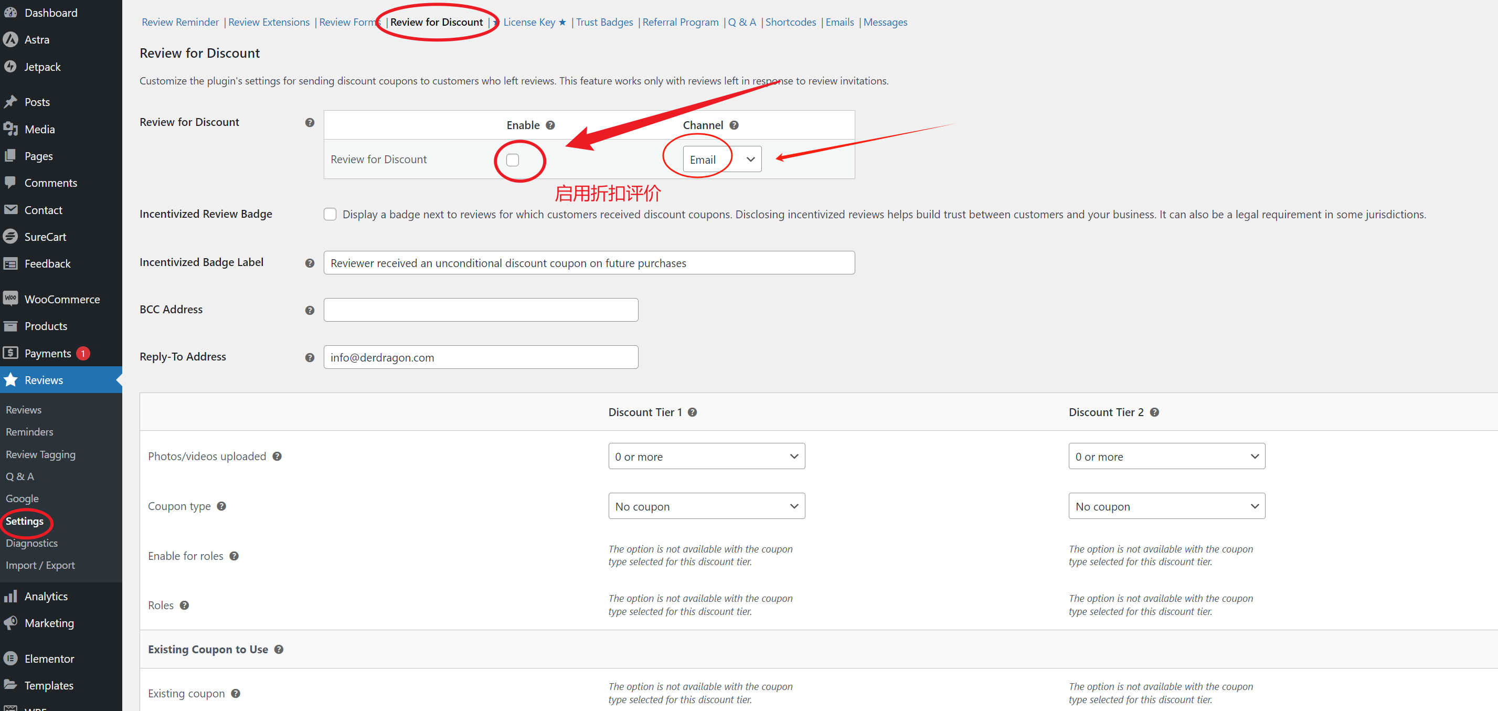
Task: Open the Review for Discount tab
Action: pos(437,21)
